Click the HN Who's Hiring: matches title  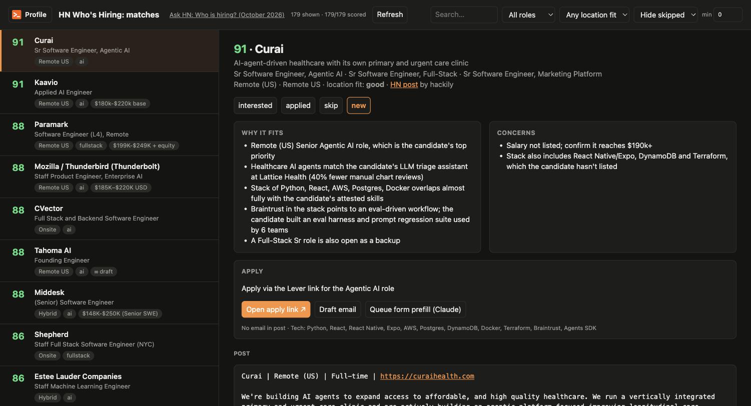[109, 14]
